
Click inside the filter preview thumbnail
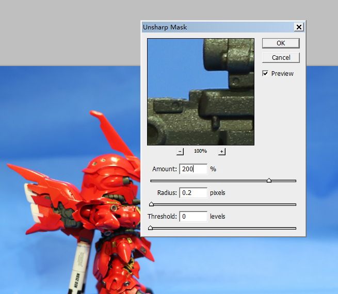(201, 92)
